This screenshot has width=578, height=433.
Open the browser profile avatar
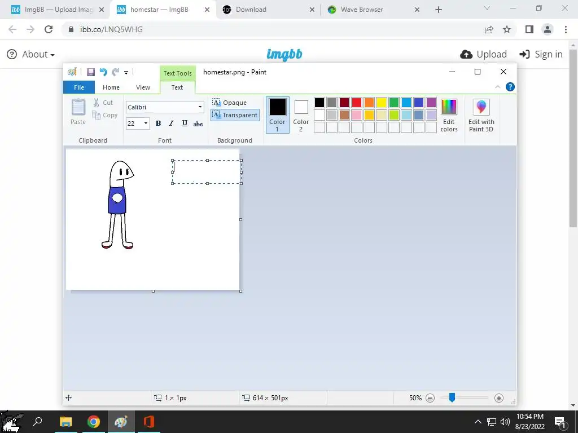(x=548, y=29)
